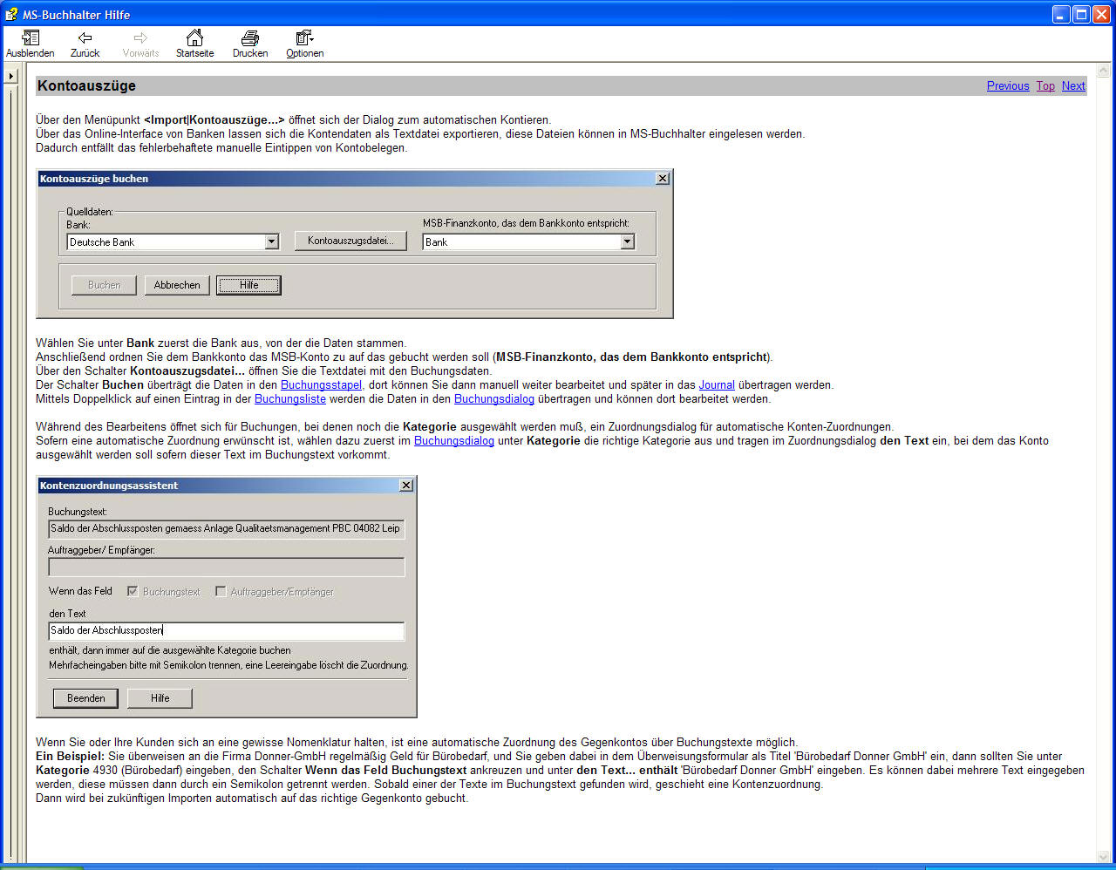Click the 'den Text' input field
This screenshot has height=870, width=1116.
[227, 630]
